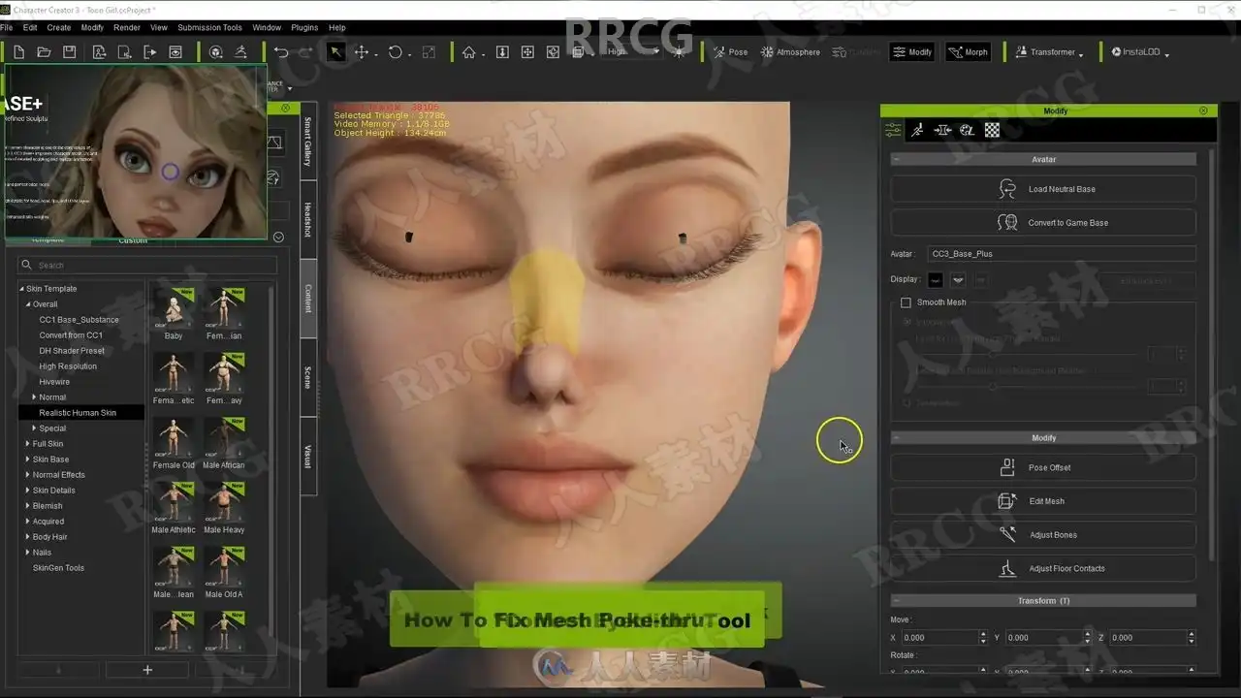This screenshot has width=1241, height=698.
Task: Select the Move object tool
Action: (362, 52)
